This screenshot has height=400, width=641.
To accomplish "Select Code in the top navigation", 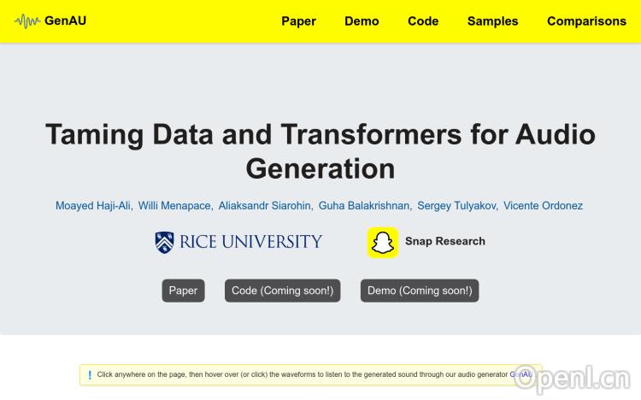I will tap(423, 21).
